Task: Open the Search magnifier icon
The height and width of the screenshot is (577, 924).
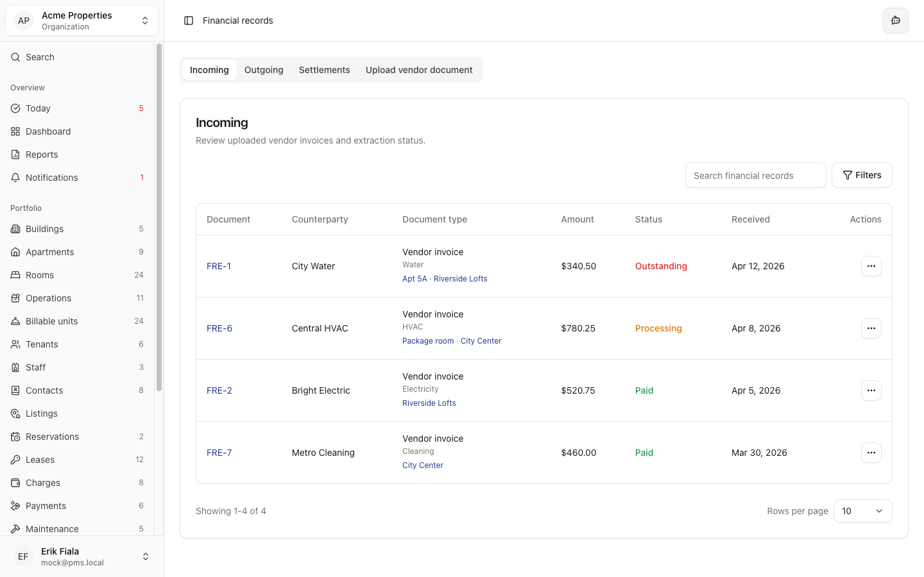Action: tap(15, 57)
